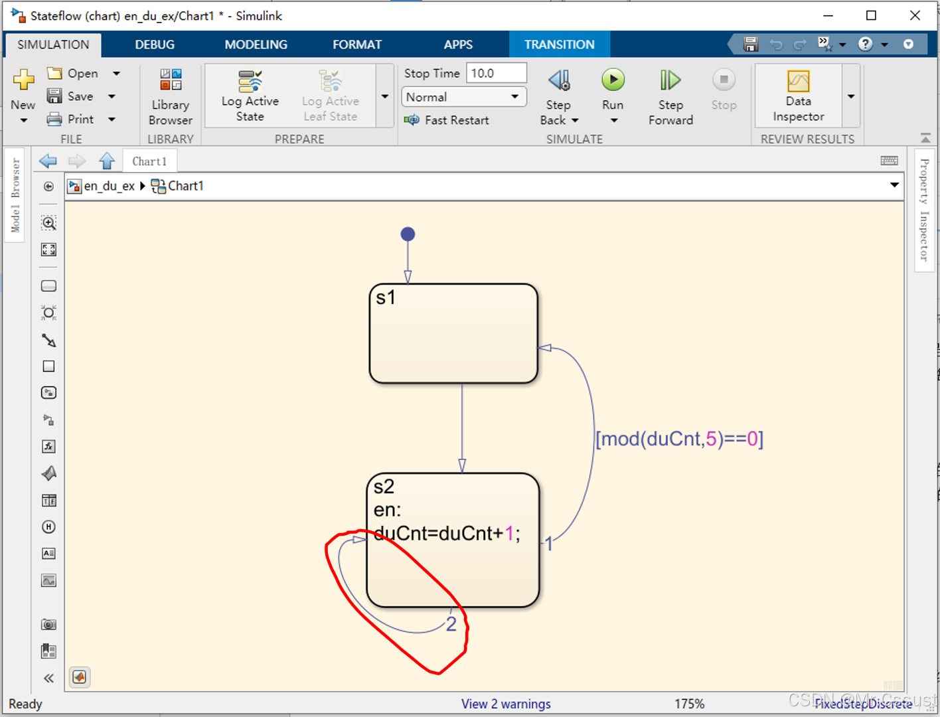Click the View 2 warnings link
Viewport: 940px width, 717px height.
pyautogui.click(x=506, y=704)
